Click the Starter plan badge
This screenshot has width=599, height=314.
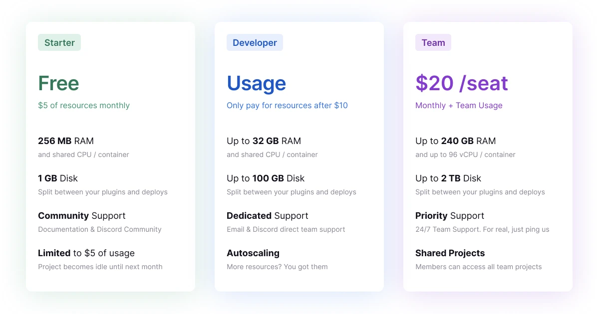pos(59,42)
